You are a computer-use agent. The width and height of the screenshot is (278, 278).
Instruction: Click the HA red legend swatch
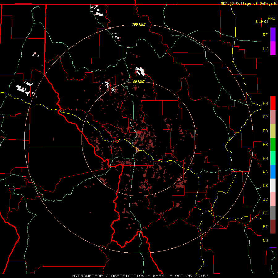tap(273, 103)
